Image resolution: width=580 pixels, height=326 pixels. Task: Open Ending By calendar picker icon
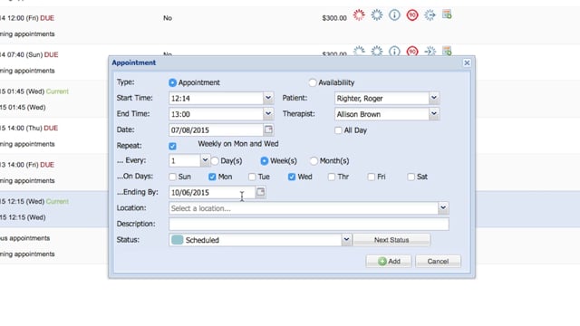coord(260,192)
